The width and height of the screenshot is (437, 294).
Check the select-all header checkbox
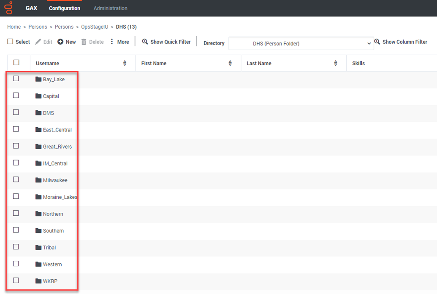(x=16, y=63)
